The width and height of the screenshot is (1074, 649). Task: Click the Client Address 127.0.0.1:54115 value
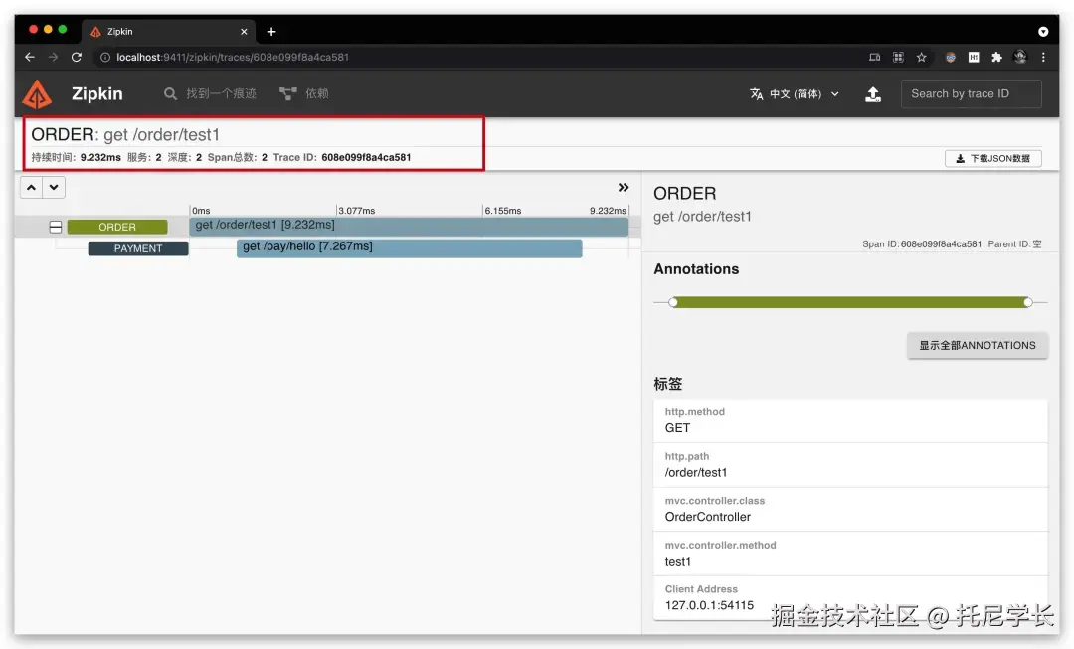[x=709, y=605]
